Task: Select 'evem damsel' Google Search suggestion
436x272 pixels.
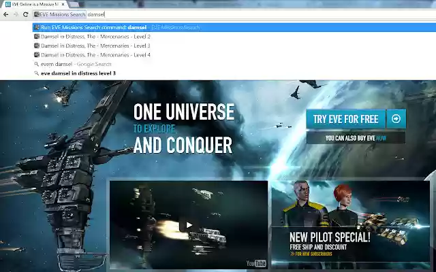Action: [x=234, y=64]
